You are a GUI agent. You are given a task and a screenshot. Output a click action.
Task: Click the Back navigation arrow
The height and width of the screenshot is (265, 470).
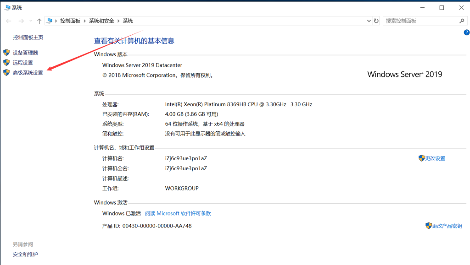(9, 21)
